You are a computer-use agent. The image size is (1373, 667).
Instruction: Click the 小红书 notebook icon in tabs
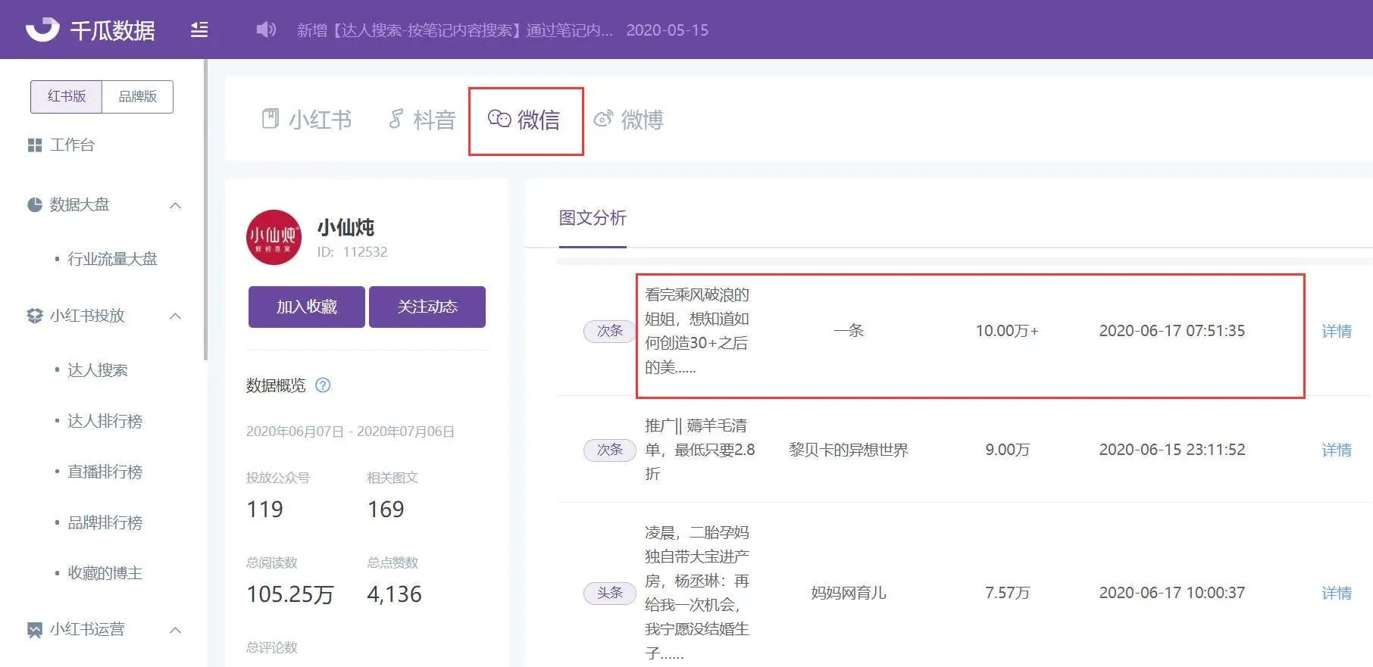point(271,119)
